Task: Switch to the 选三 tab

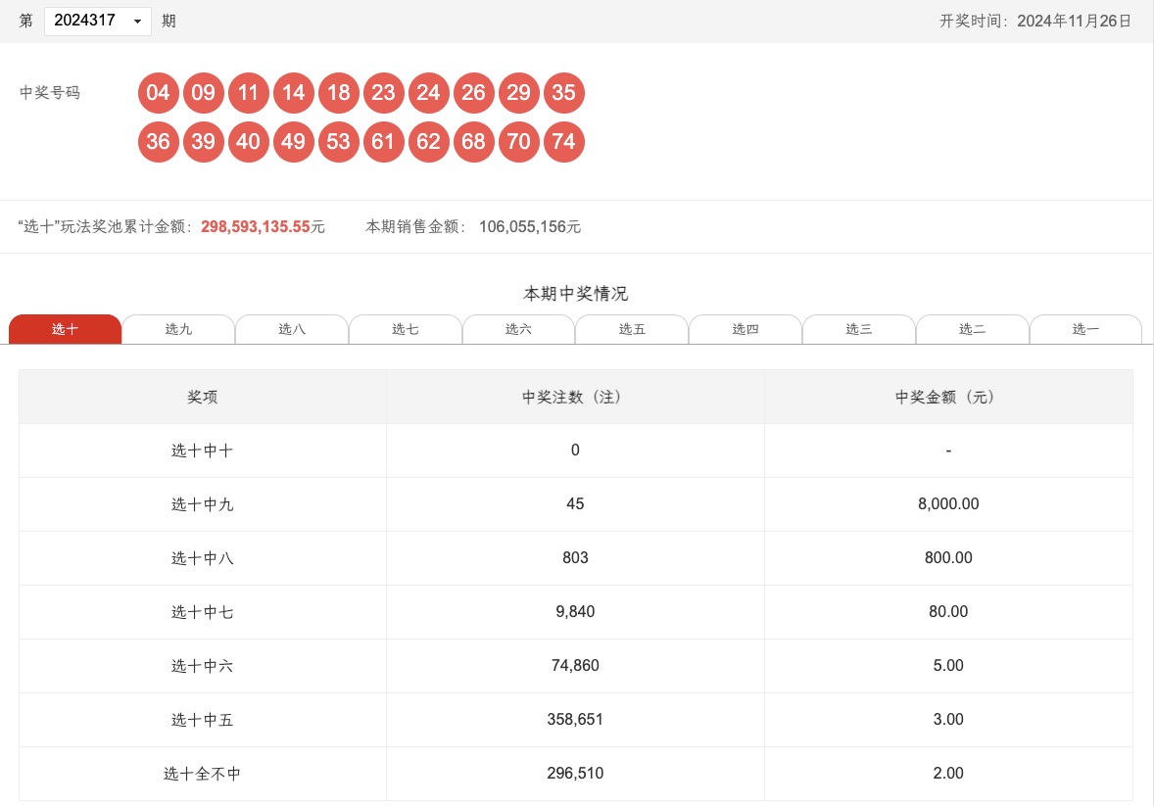Action: (x=859, y=329)
